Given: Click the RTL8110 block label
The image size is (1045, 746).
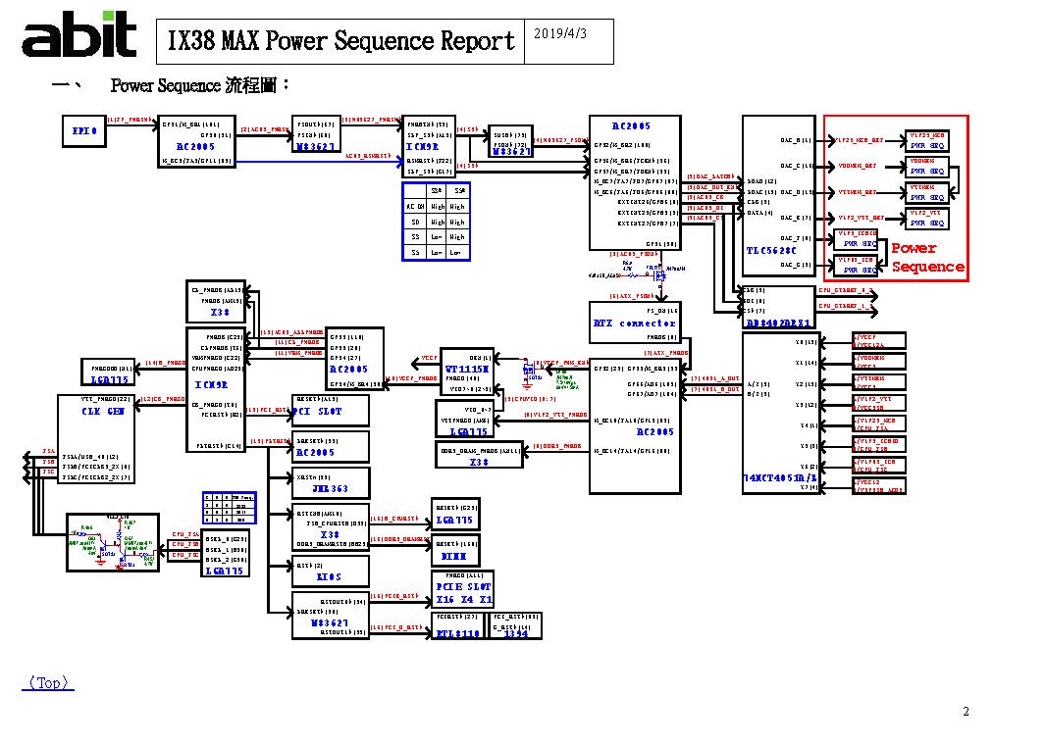Looking at the screenshot, I should [458, 633].
